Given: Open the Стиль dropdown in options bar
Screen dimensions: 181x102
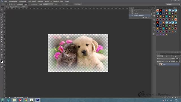Looking at the screenshot, I should coord(48,4).
